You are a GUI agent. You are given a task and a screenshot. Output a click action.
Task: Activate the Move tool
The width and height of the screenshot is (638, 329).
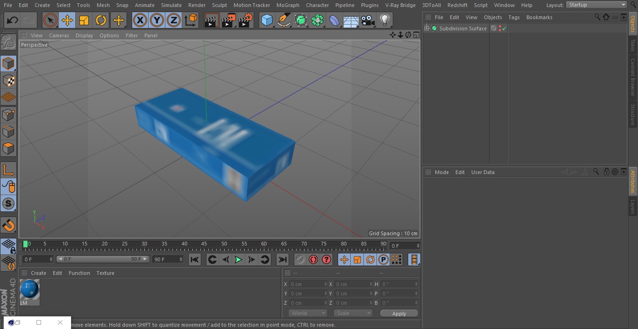[67, 20]
